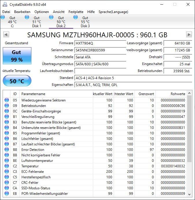Click the Drehzahl value ---- (SSD)
The height and width of the screenshot is (200, 195).
178,57
